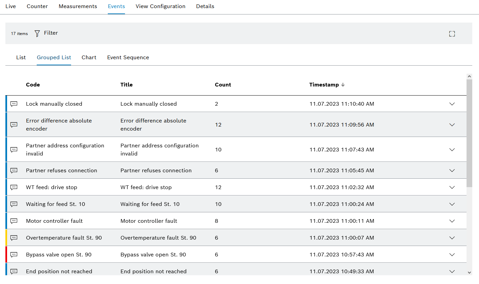Select the Grouped List view
Screen dimensions: 479x284
coord(54,58)
